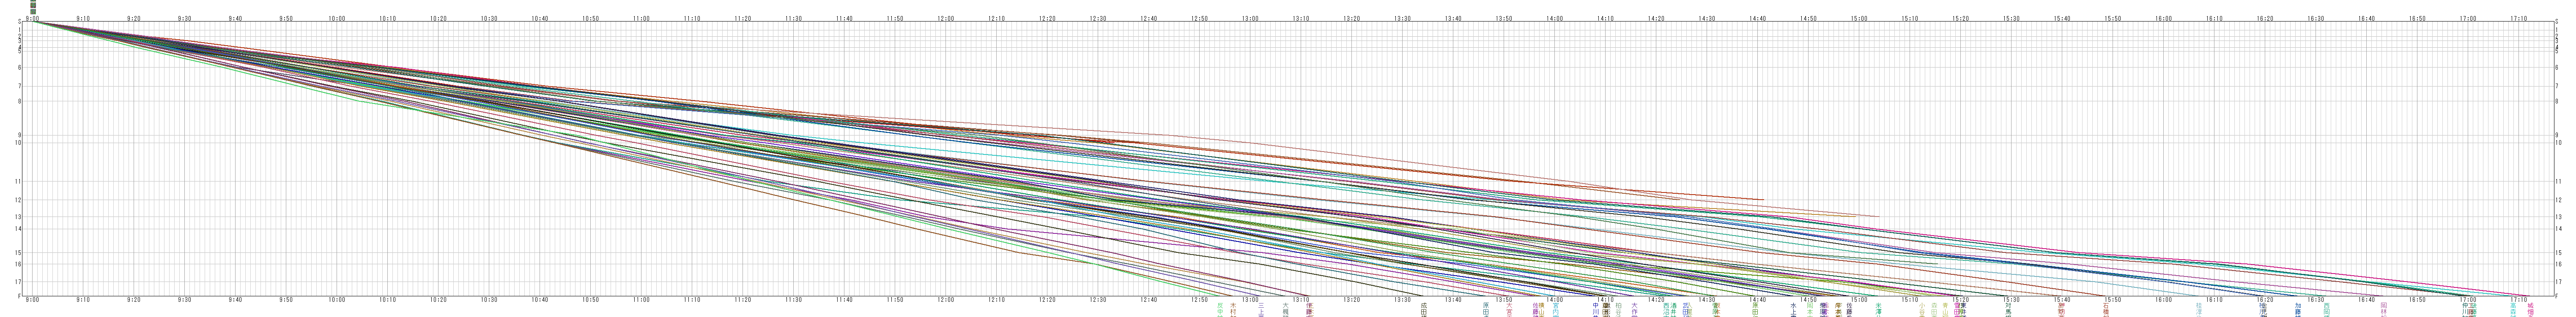Screen dimensions: 2576x317
Task: Select control number 17 on the left axis
Action: [x=19, y=282]
